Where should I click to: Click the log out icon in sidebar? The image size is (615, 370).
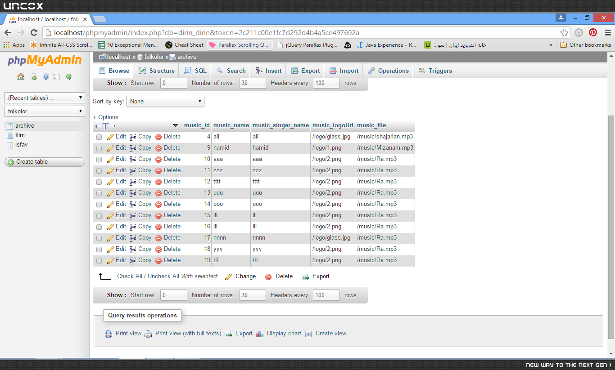(34, 76)
